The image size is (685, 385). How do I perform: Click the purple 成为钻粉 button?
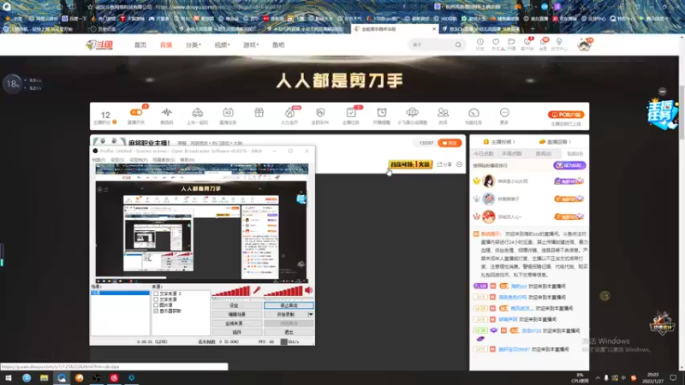click(569, 165)
